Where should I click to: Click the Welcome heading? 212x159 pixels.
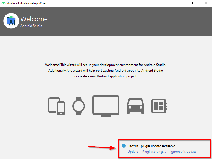click(34, 19)
